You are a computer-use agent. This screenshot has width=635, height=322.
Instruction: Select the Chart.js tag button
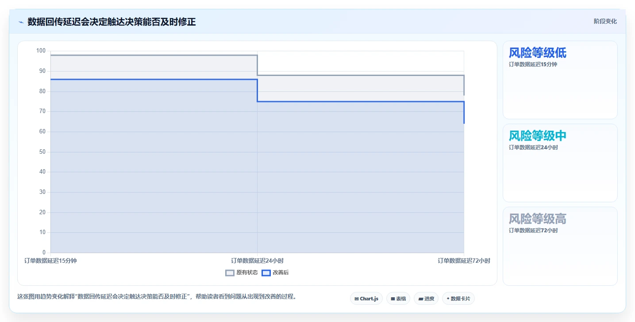point(366,299)
